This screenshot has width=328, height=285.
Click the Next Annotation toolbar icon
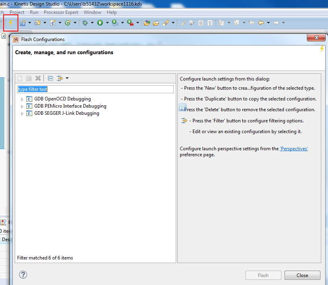click(221, 23)
